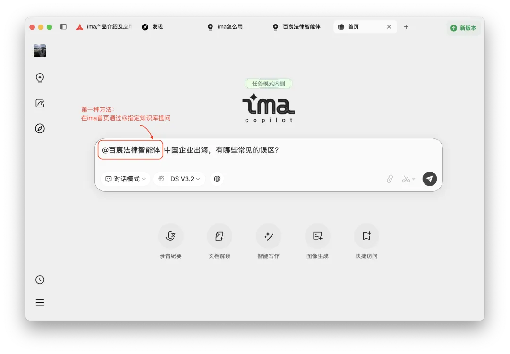Switch to the 发现 tab
The height and width of the screenshot is (354, 510).
point(153,26)
